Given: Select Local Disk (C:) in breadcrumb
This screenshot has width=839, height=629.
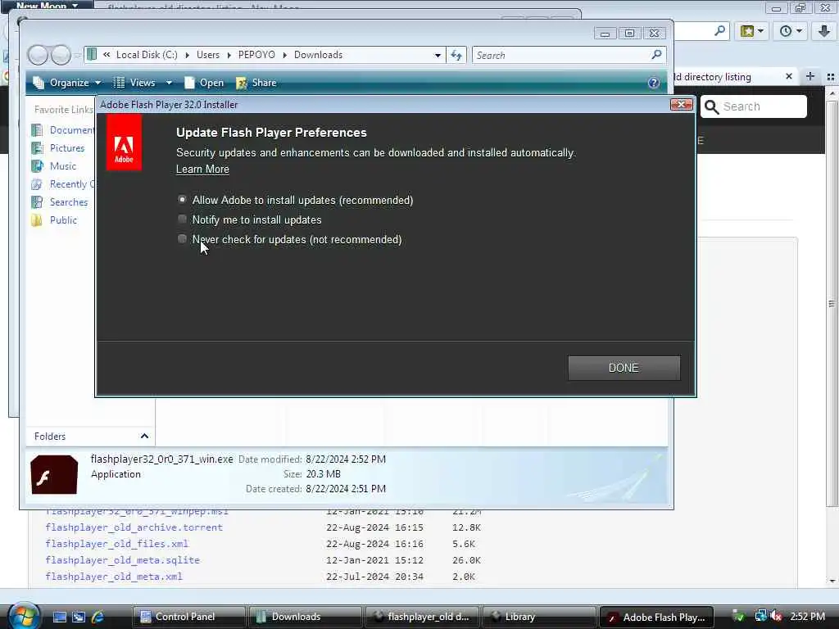Looking at the screenshot, I should [147, 55].
